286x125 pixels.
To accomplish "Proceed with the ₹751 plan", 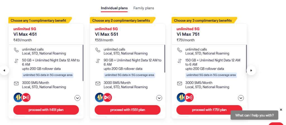I will tap(209, 110).
